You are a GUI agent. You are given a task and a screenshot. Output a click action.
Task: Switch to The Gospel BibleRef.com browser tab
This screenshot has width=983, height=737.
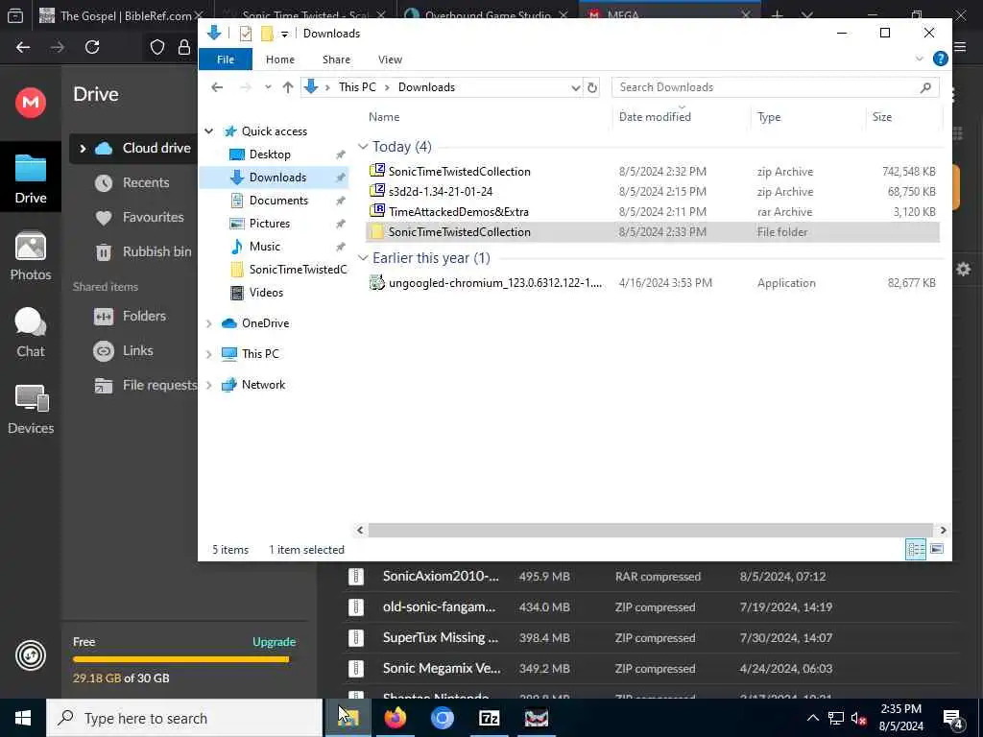[x=122, y=15]
